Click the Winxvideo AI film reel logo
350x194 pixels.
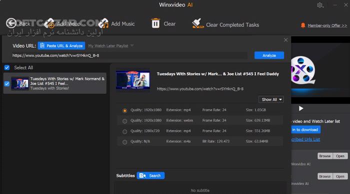click(303, 70)
